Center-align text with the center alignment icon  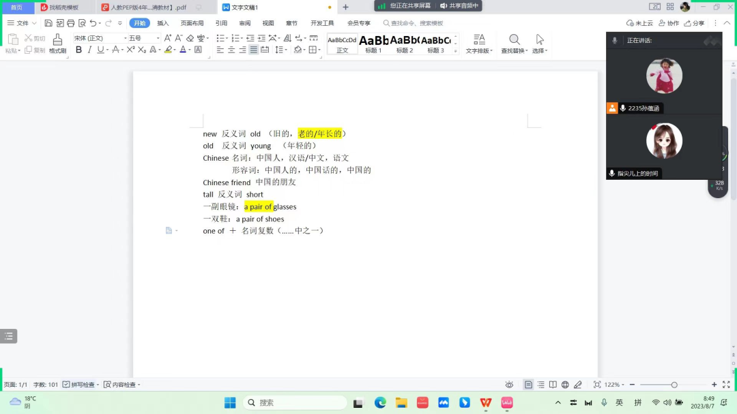click(231, 50)
